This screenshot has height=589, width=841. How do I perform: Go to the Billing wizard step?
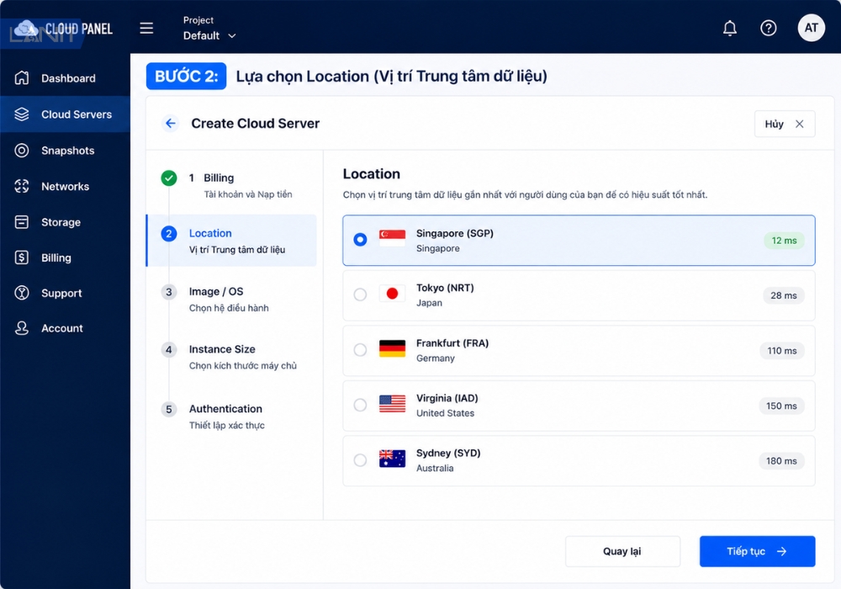coord(232,185)
